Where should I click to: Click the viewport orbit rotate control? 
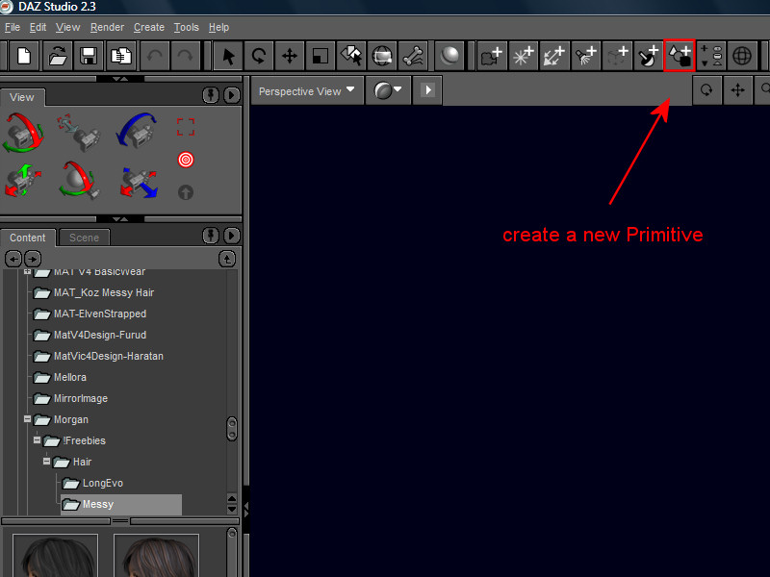706,90
